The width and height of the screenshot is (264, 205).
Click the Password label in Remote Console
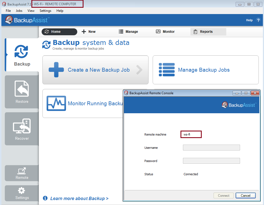click(151, 161)
